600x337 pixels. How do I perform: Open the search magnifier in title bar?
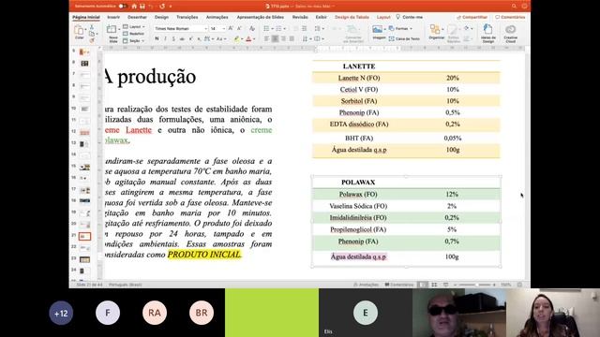click(514, 7)
